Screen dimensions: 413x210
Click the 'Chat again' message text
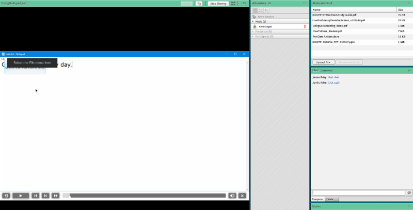click(x=334, y=83)
